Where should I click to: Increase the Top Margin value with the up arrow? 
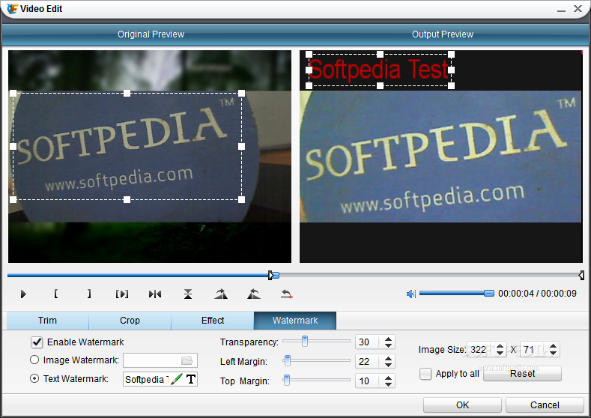[x=388, y=378]
